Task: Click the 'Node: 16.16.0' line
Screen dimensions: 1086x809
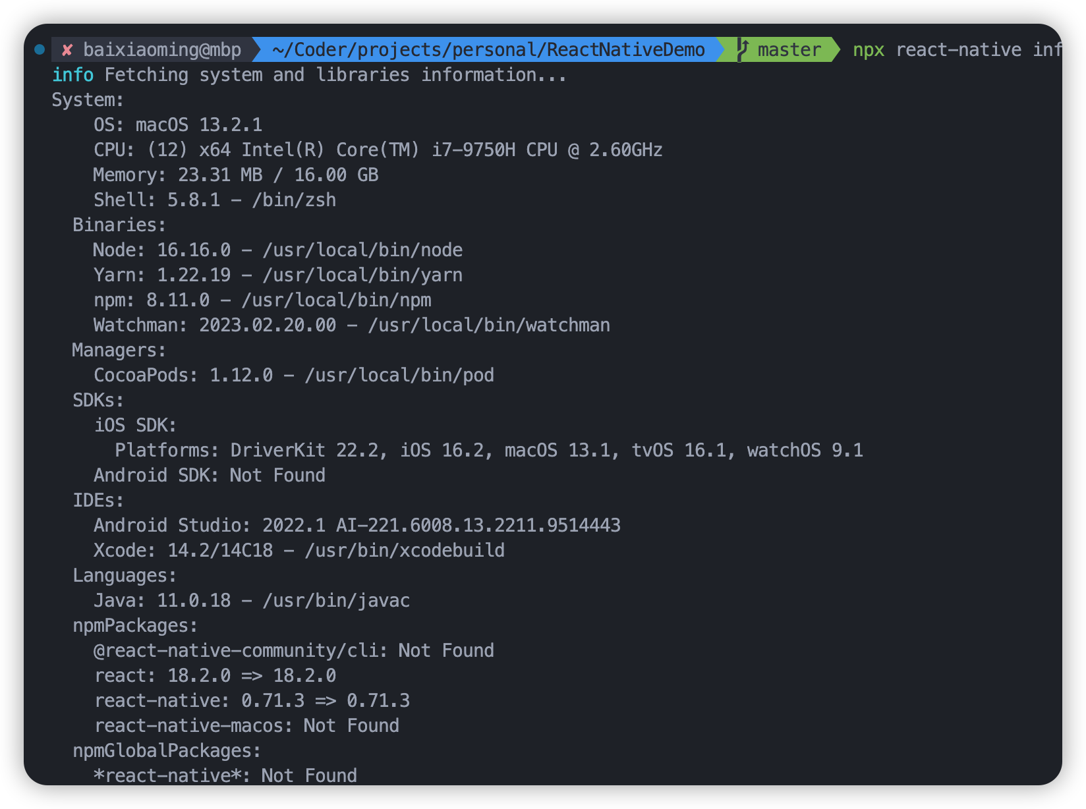Action: pyautogui.click(x=278, y=250)
